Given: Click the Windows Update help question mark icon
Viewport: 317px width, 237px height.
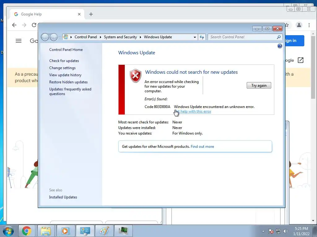Looking at the screenshot, I should (280, 46).
